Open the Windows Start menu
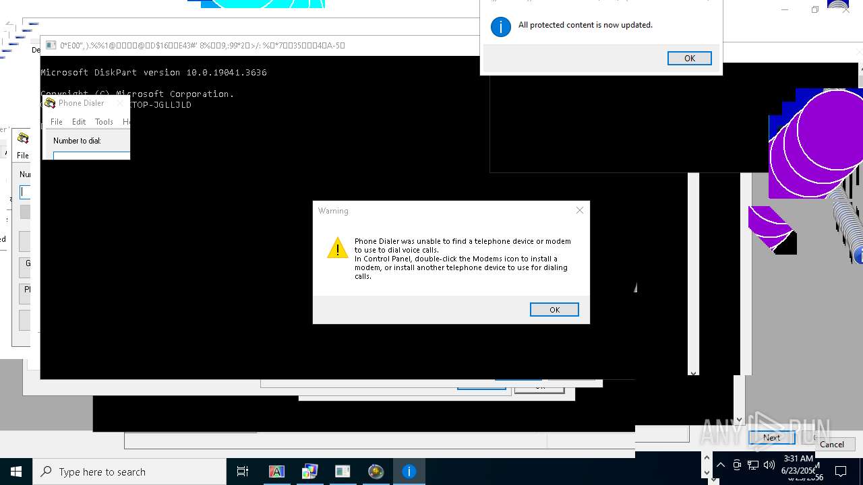863x485 pixels. point(16,472)
